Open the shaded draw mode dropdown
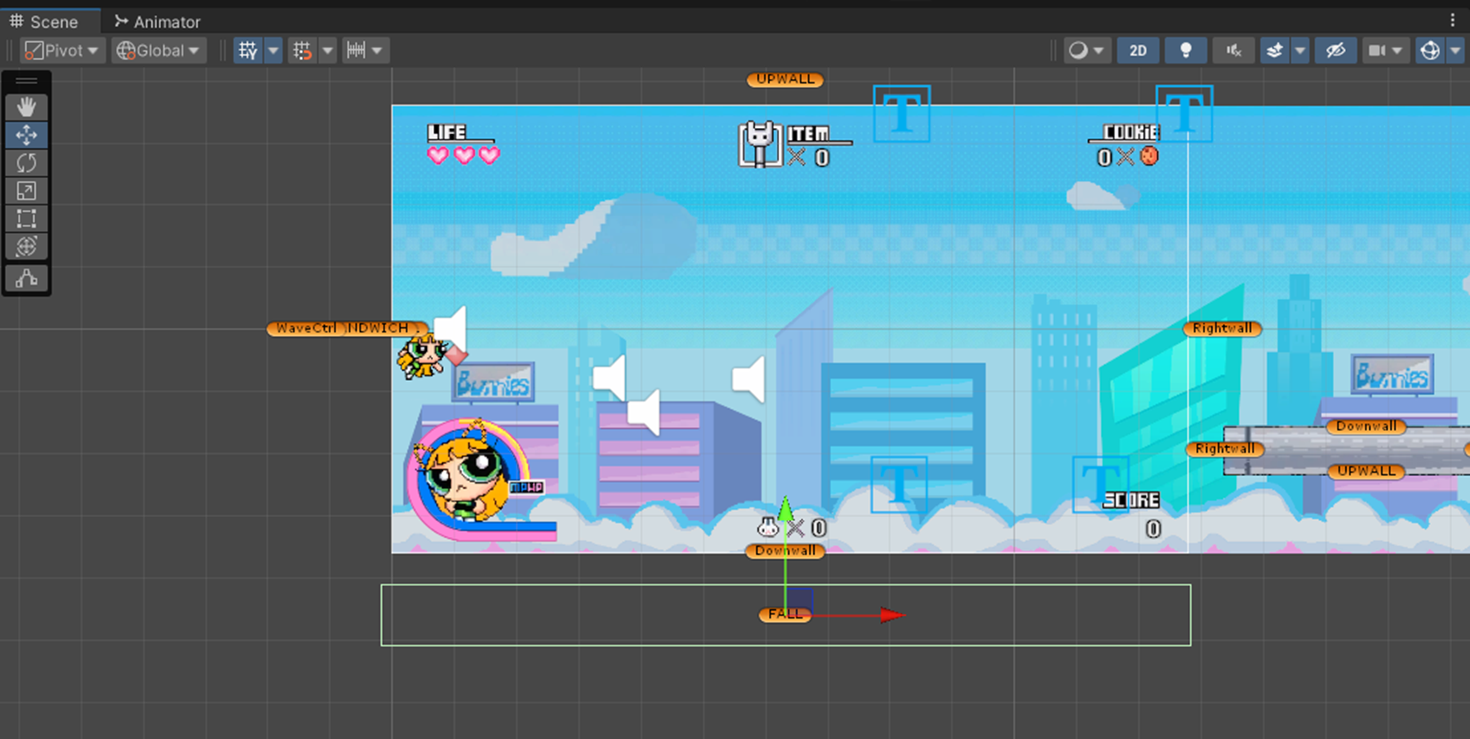The height and width of the screenshot is (739, 1470). tap(1086, 51)
